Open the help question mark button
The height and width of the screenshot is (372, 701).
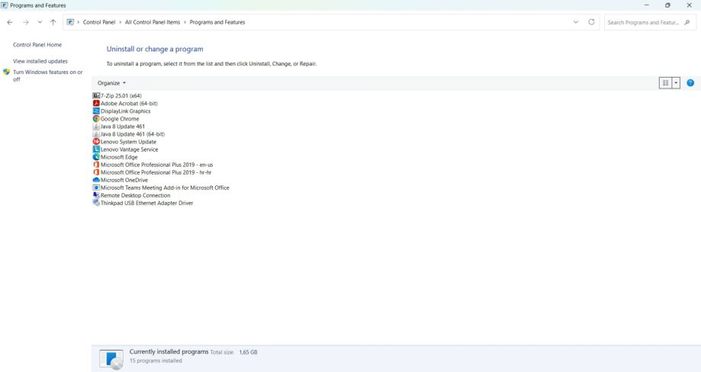pyautogui.click(x=690, y=83)
